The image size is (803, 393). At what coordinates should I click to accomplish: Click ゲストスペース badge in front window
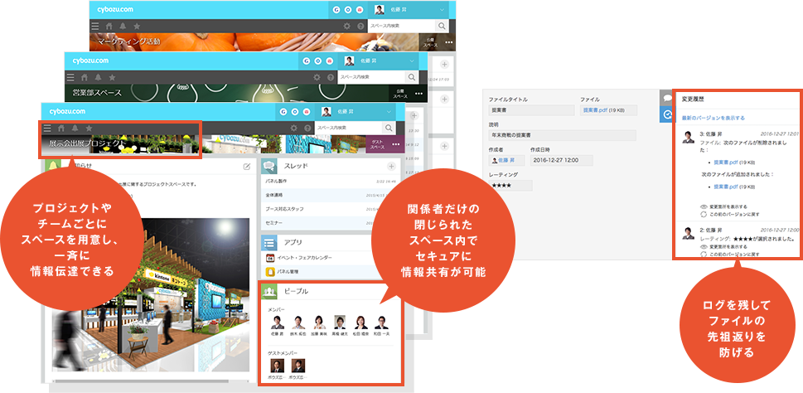[x=377, y=144]
